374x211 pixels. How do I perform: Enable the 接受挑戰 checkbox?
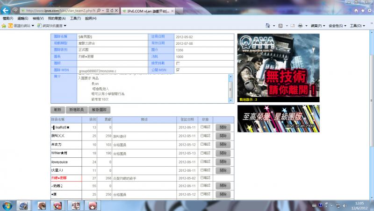(178, 63)
